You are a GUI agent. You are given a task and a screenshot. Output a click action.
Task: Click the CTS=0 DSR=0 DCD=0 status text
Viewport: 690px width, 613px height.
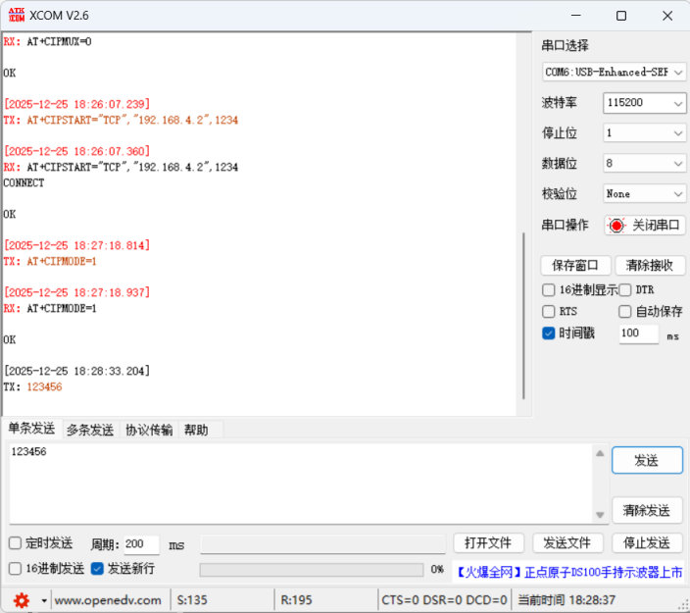coord(444,600)
